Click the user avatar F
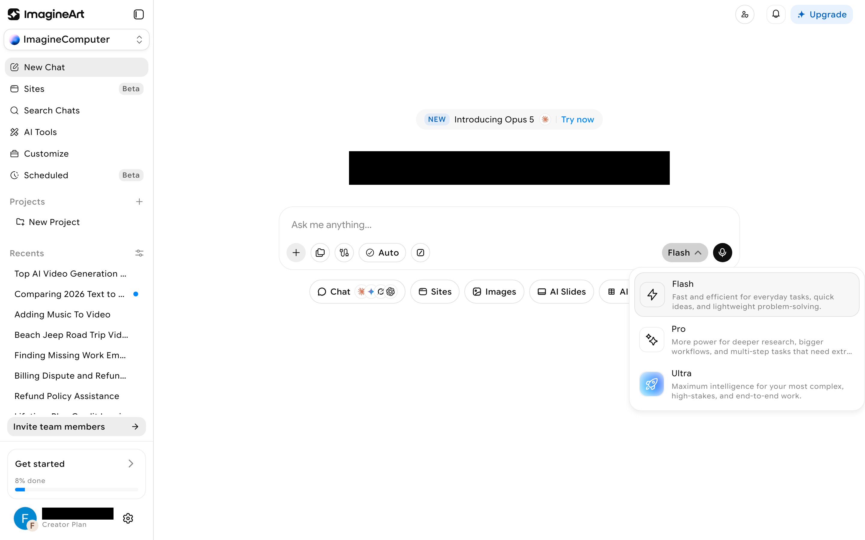This screenshot has height=540, width=865. click(25, 518)
